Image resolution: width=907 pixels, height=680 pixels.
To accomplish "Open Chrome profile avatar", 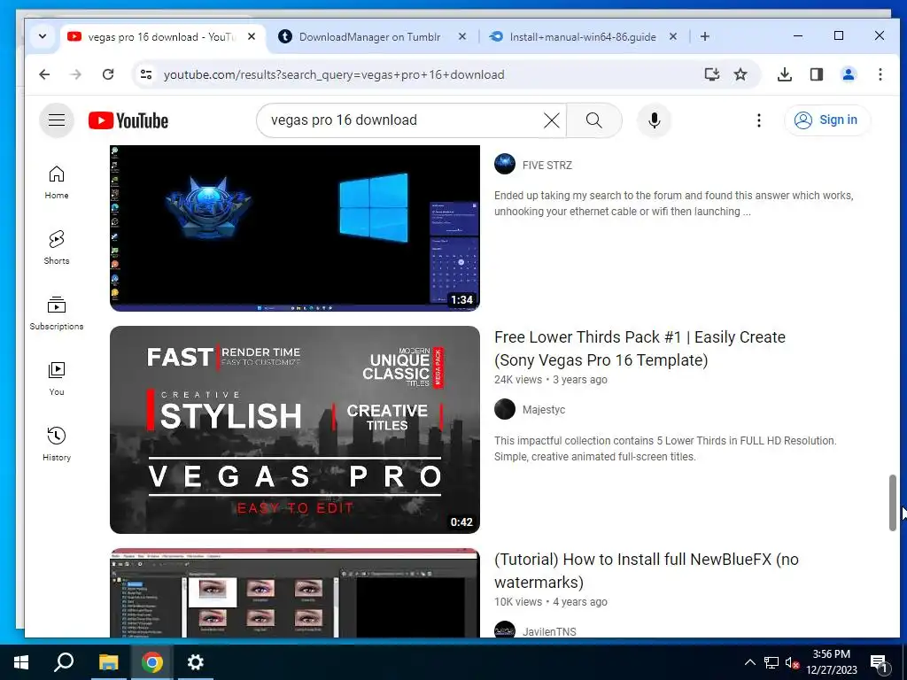I will click(848, 74).
